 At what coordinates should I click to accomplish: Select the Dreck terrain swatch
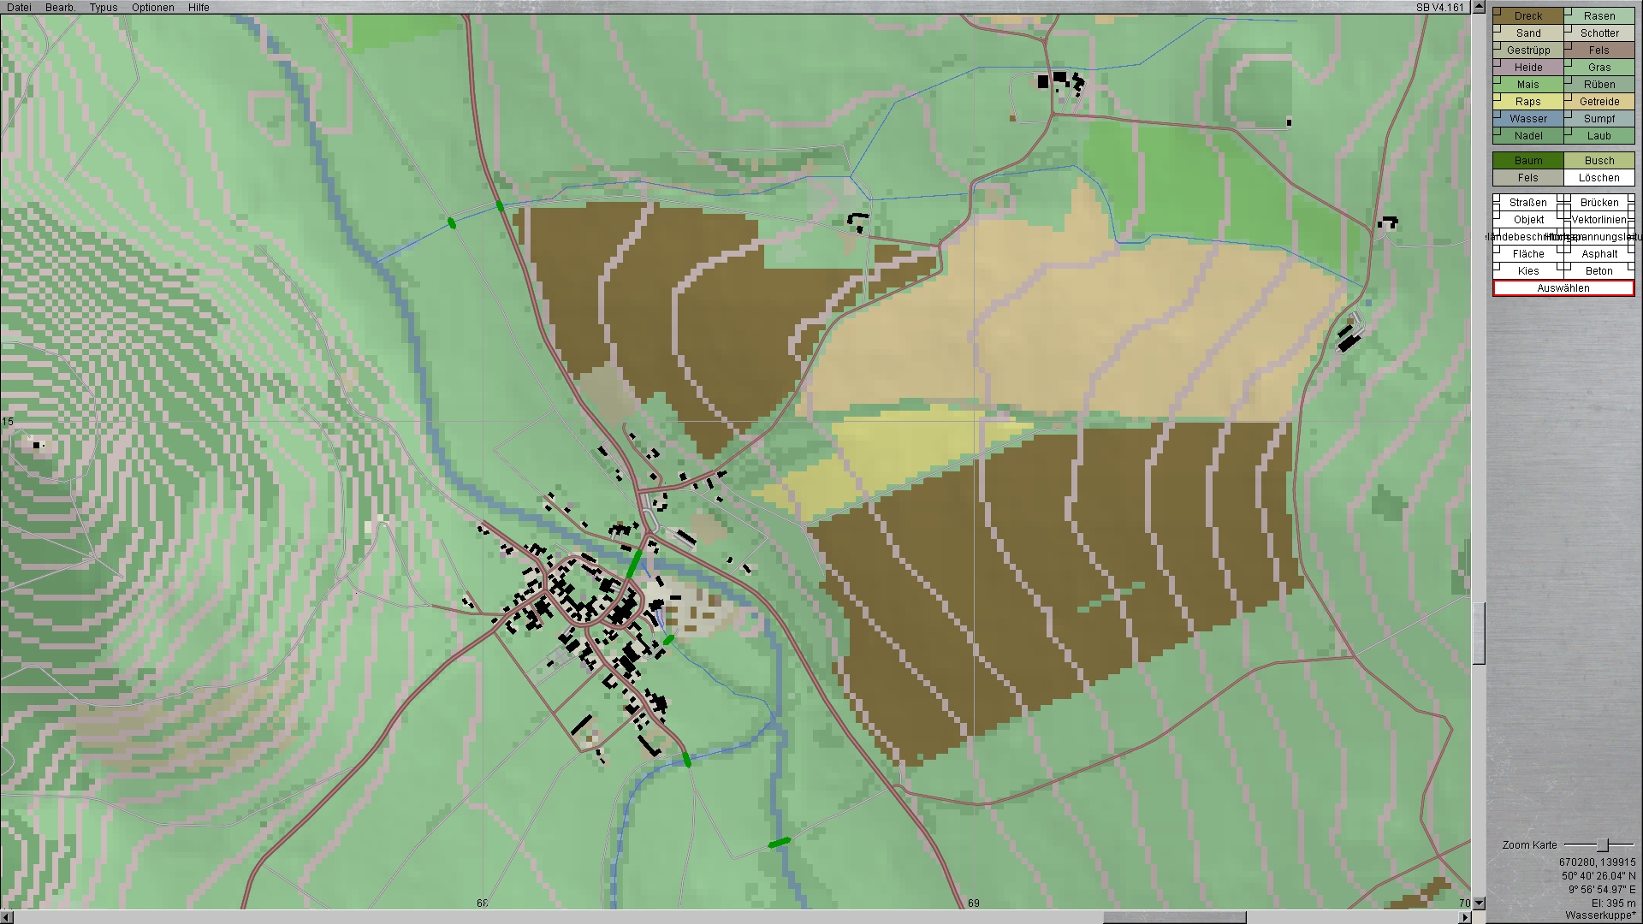pos(1528,16)
